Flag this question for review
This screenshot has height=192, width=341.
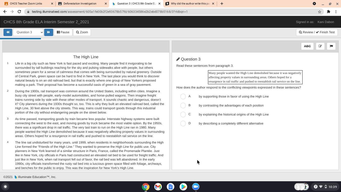(331, 46)
